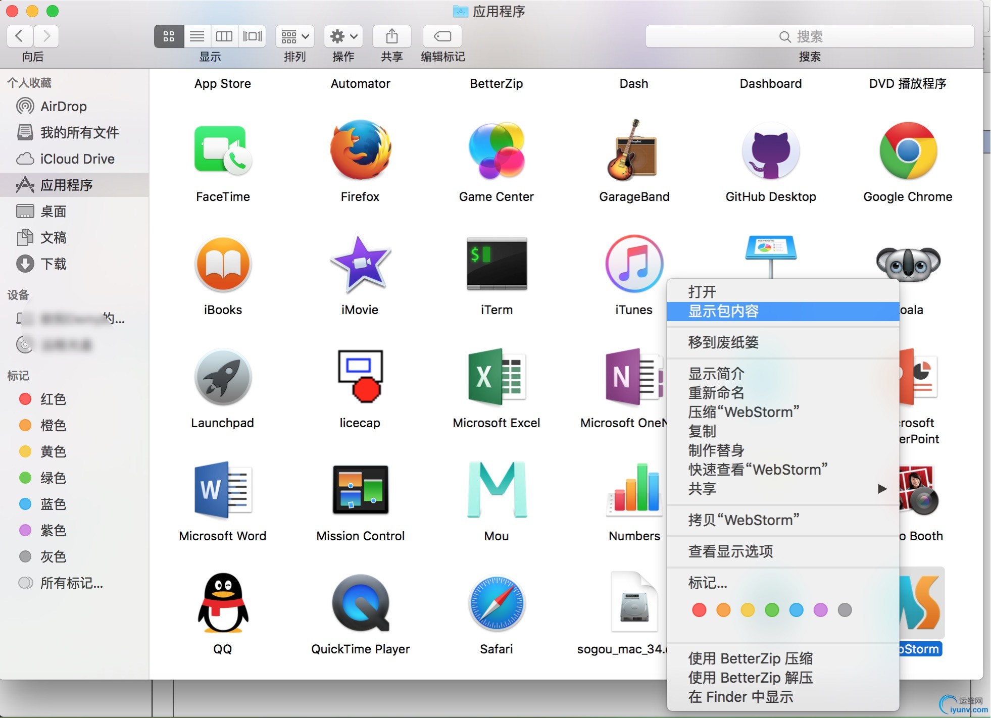Click the 搜索 search field
The image size is (991, 718).
tap(810, 36)
